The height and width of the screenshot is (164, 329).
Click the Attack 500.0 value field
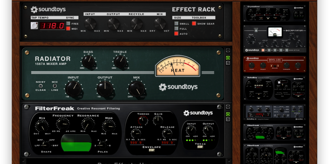[x=137, y=143]
